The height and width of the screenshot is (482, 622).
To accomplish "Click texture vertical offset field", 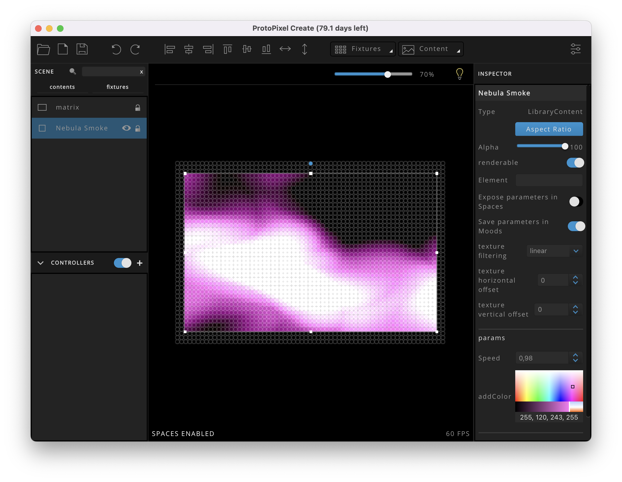I will click(551, 310).
